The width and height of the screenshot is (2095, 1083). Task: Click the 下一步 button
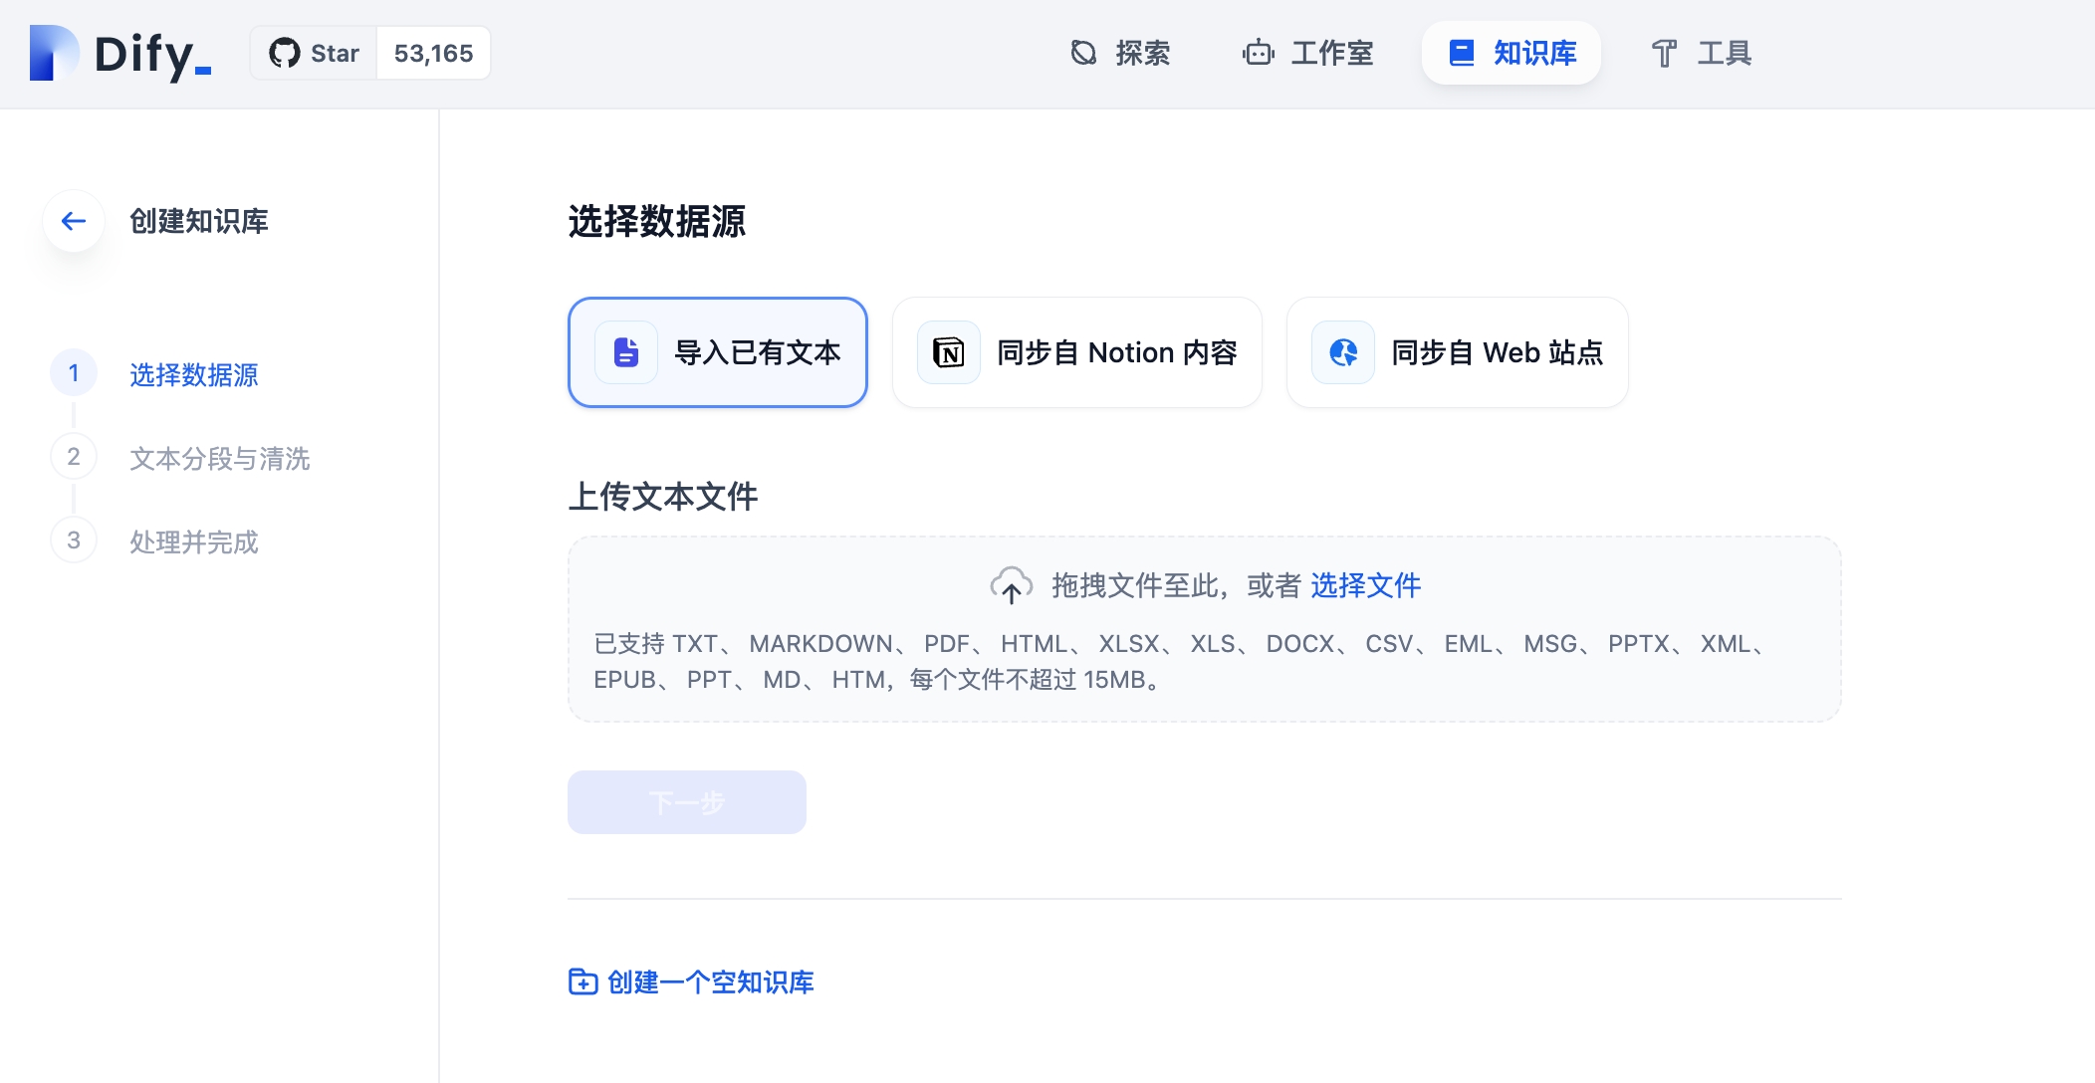[x=686, y=802]
